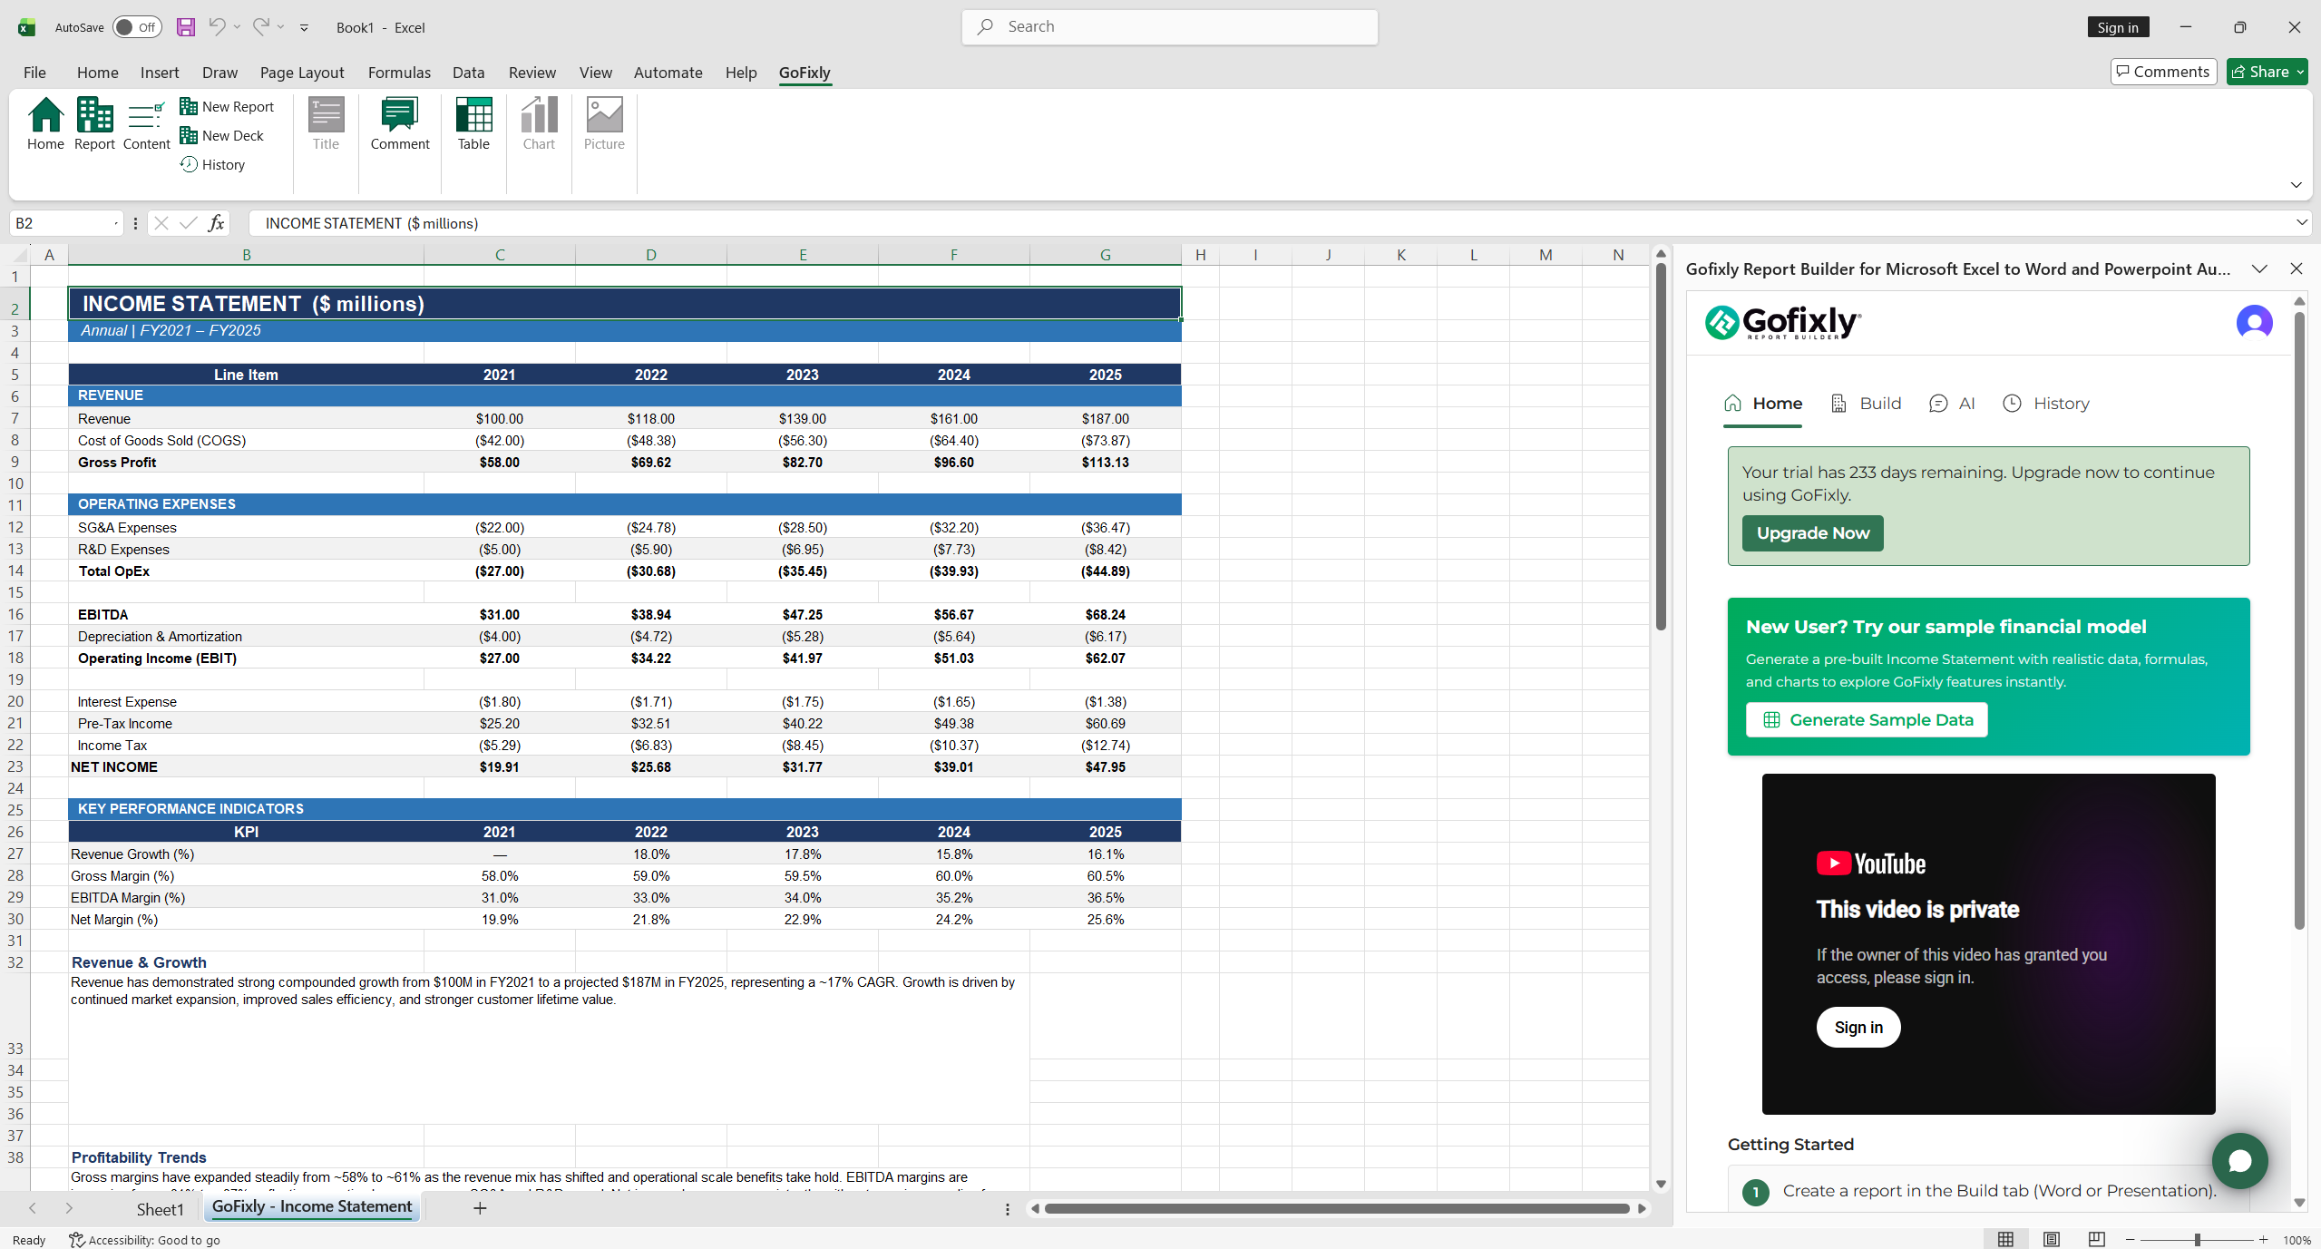Open the Report ribbon button
The image size is (2321, 1249).
tap(94, 124)
